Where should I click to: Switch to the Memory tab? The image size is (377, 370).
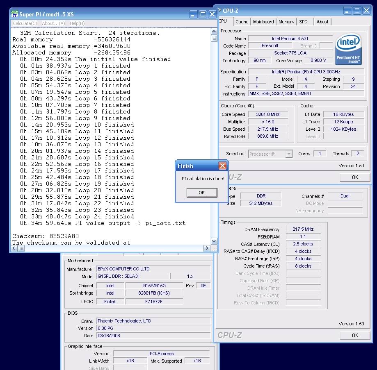(x=286, y=22)
